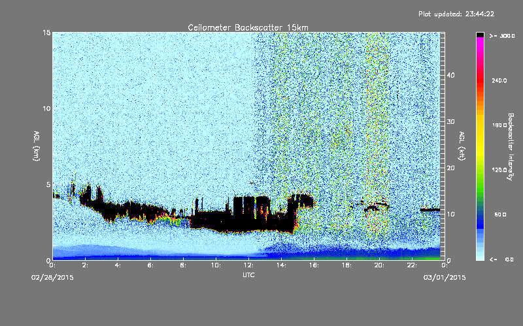The image size is (523, 326).
Task: Click the 'Plot updated: 23:44:22' timestamp
Action: tap(456, 14)
